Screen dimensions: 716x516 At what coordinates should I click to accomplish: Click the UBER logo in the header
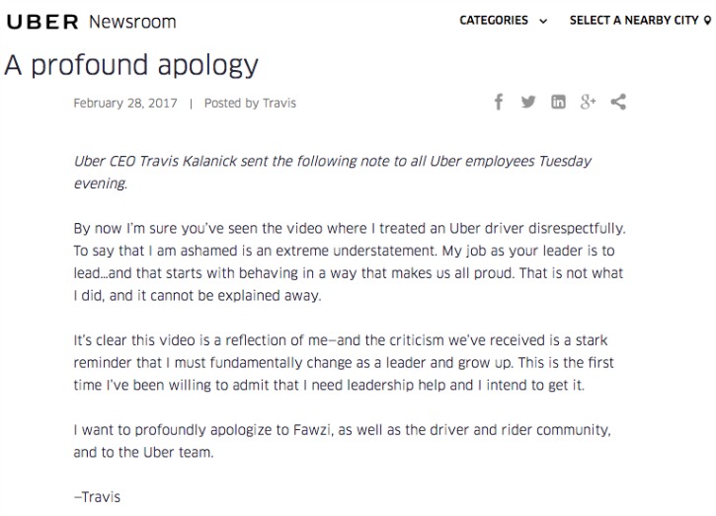click(42, 22)
